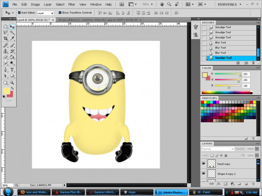Hide the Shape 4 copy 2 layer

pos(204,173)
